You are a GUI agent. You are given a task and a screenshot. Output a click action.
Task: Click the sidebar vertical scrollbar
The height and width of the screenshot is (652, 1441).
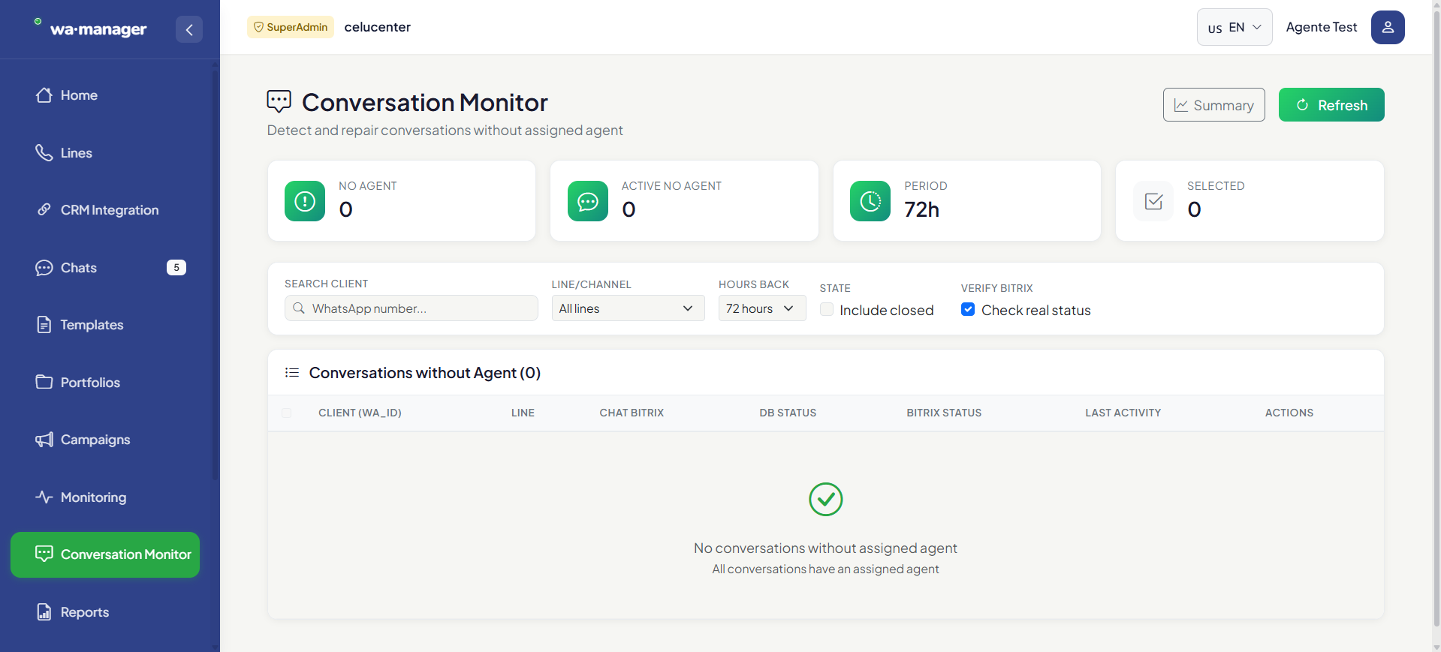tap(216, 274)
